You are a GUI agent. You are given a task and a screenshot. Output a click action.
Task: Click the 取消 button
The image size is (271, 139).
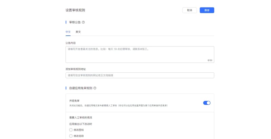[x=190, y=10]
